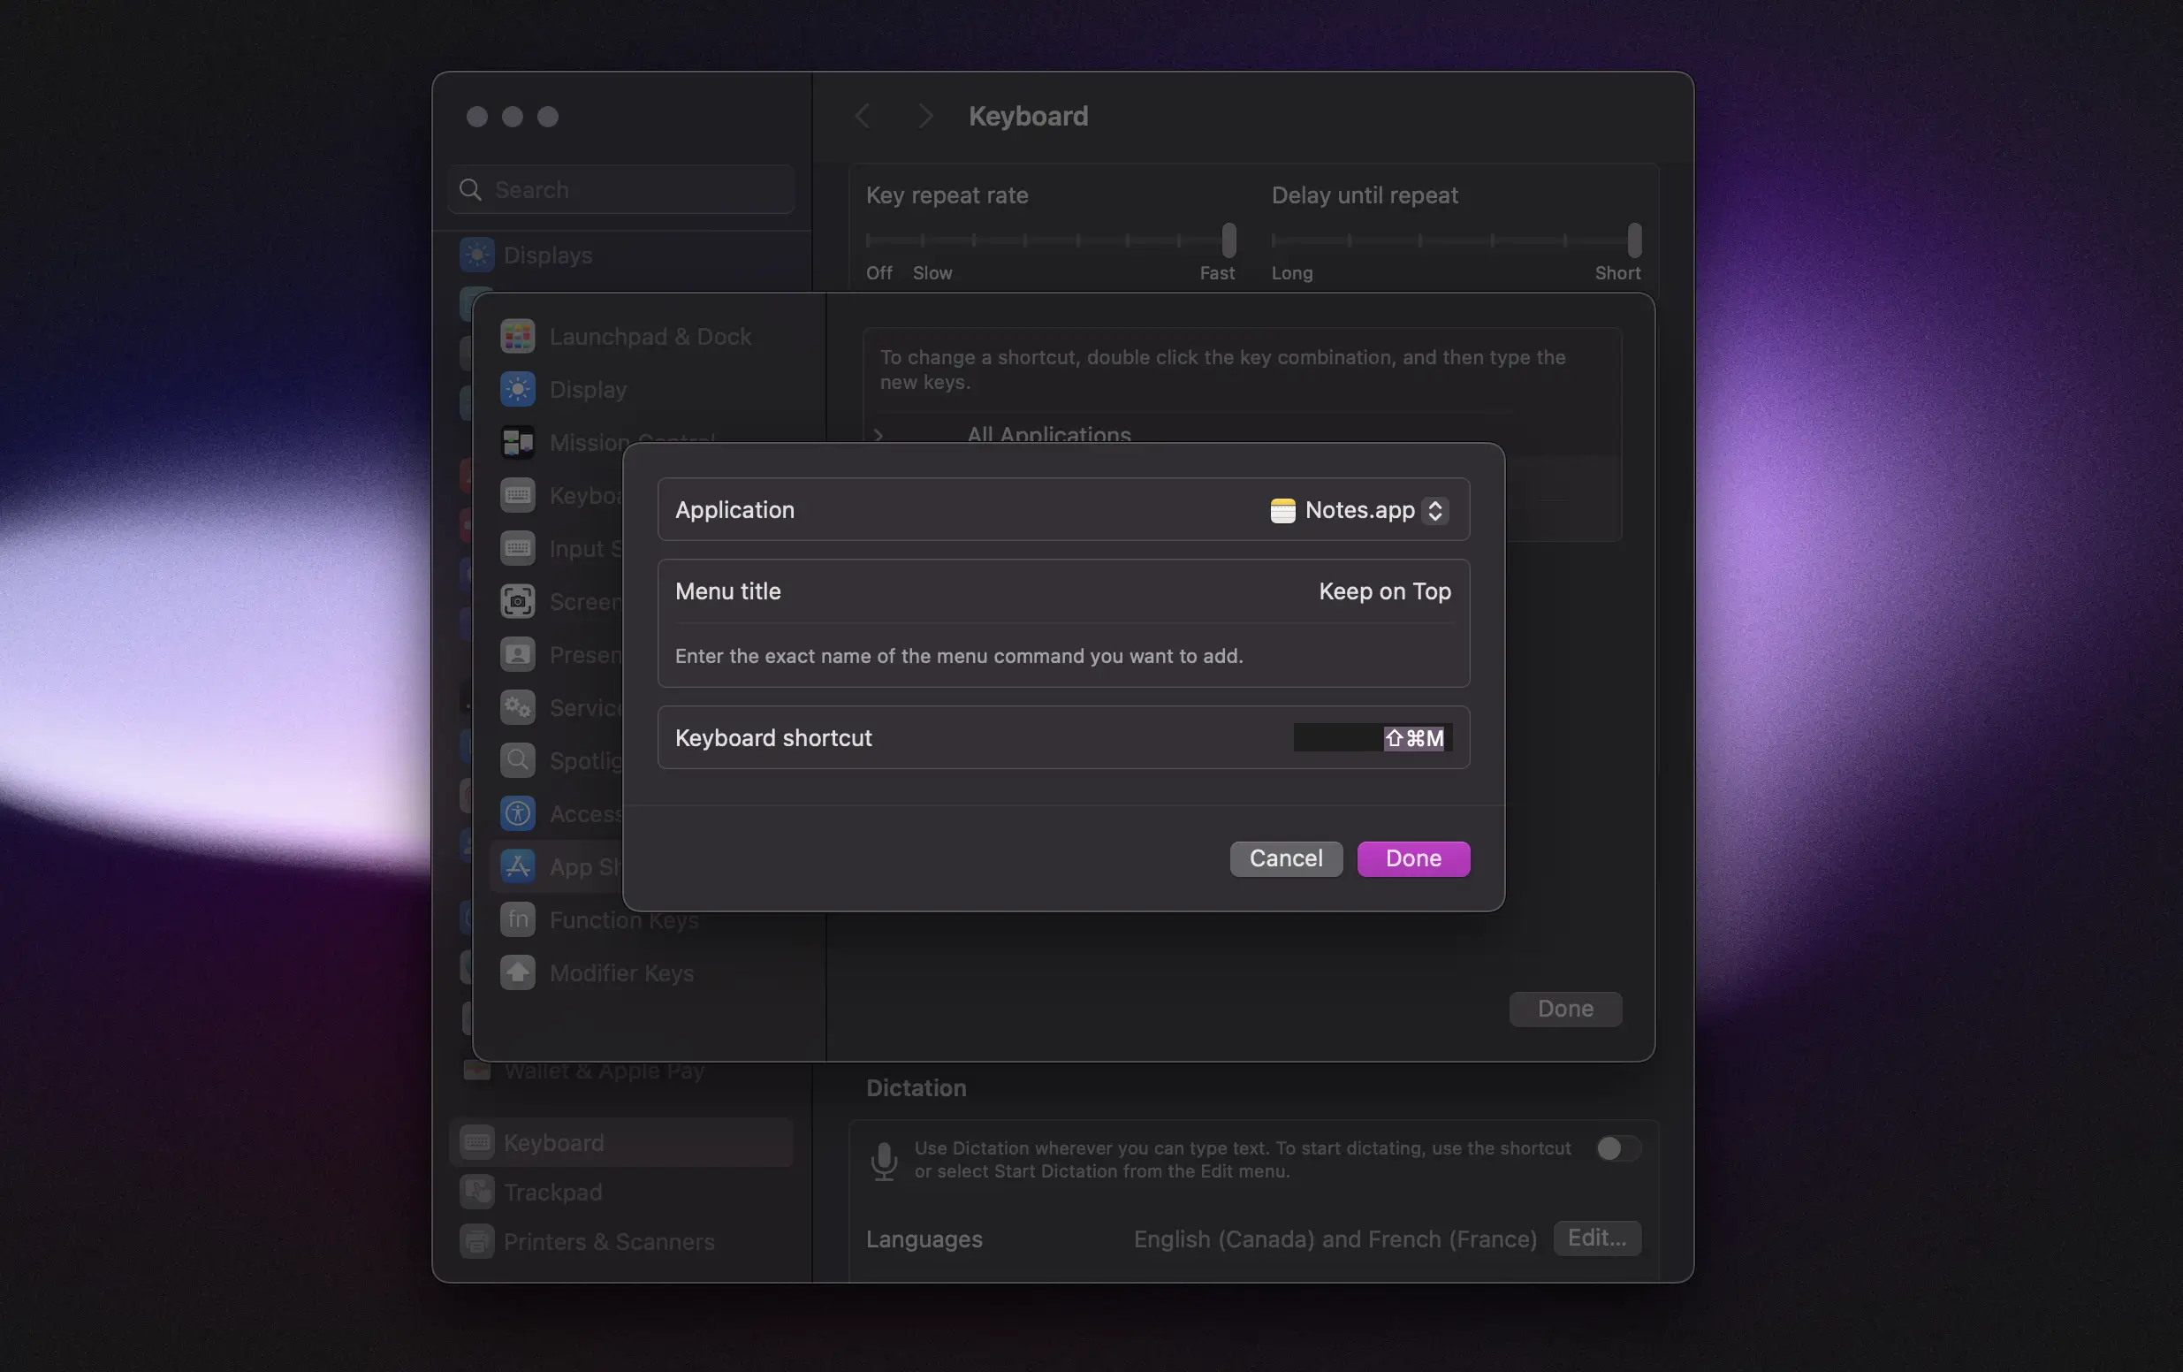Open Printers & Scanners settings
Image resolution: width=2183 pixels, height=1372 pixels.
point(608,1241)
